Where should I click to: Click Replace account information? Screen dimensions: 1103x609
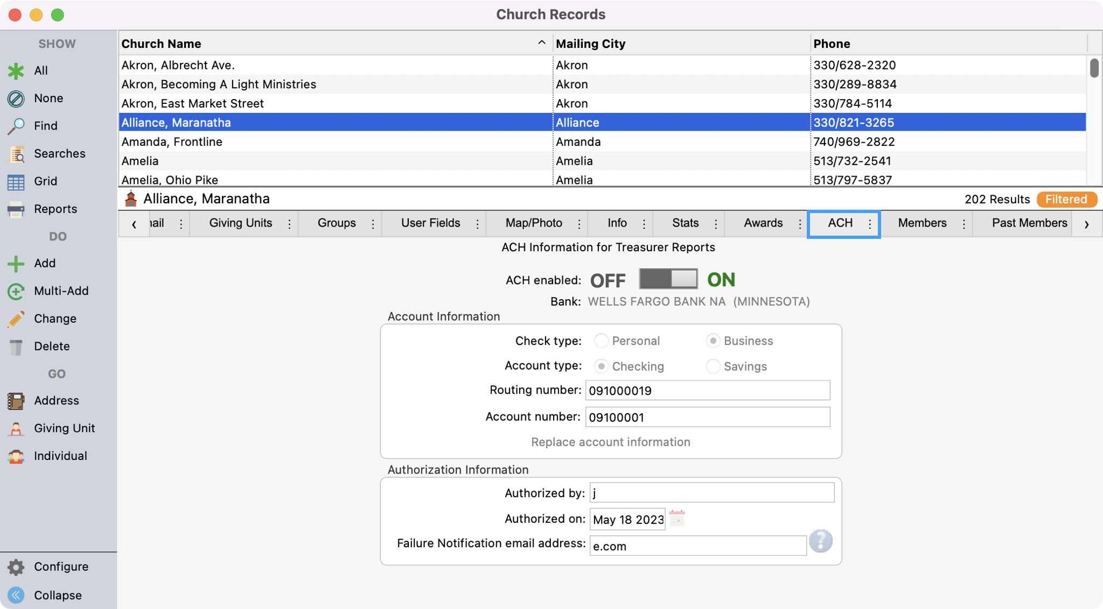610,442
